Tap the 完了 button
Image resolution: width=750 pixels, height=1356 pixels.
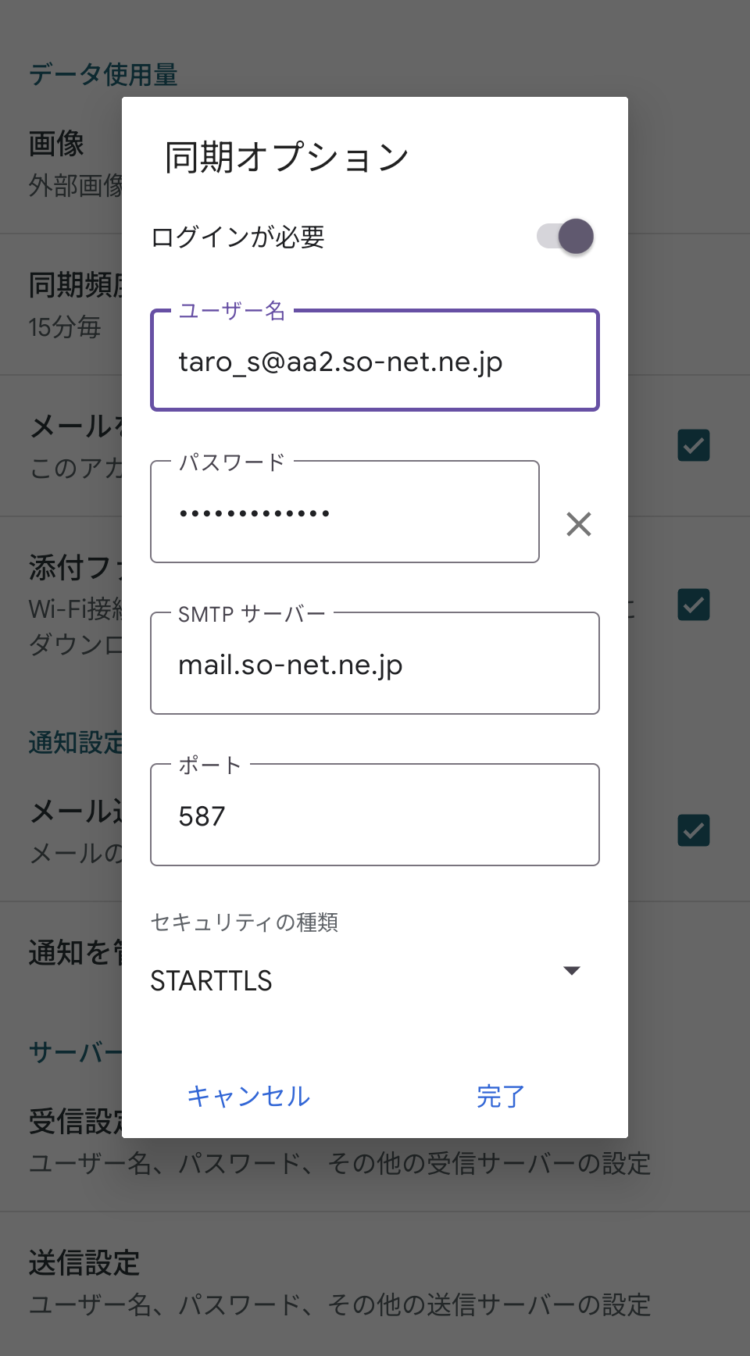(x=500, y=1097)
